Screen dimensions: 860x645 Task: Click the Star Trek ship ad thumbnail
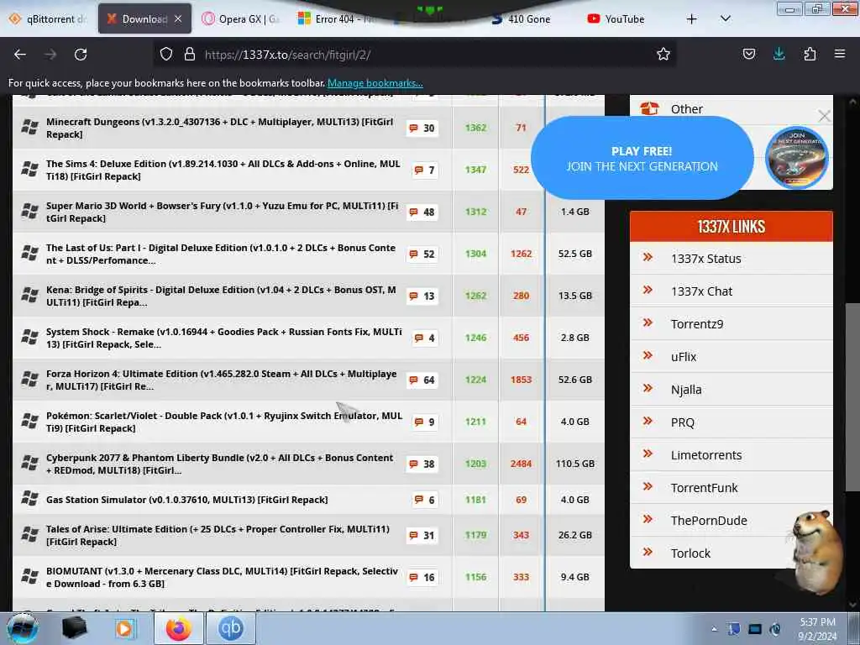coord(797,157)
